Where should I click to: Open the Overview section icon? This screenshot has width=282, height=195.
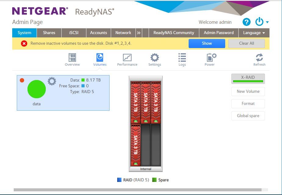tap(72, 57)
